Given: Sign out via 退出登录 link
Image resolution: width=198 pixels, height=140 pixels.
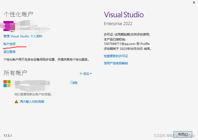Looking at the screenshot, I should coord(10,52).
